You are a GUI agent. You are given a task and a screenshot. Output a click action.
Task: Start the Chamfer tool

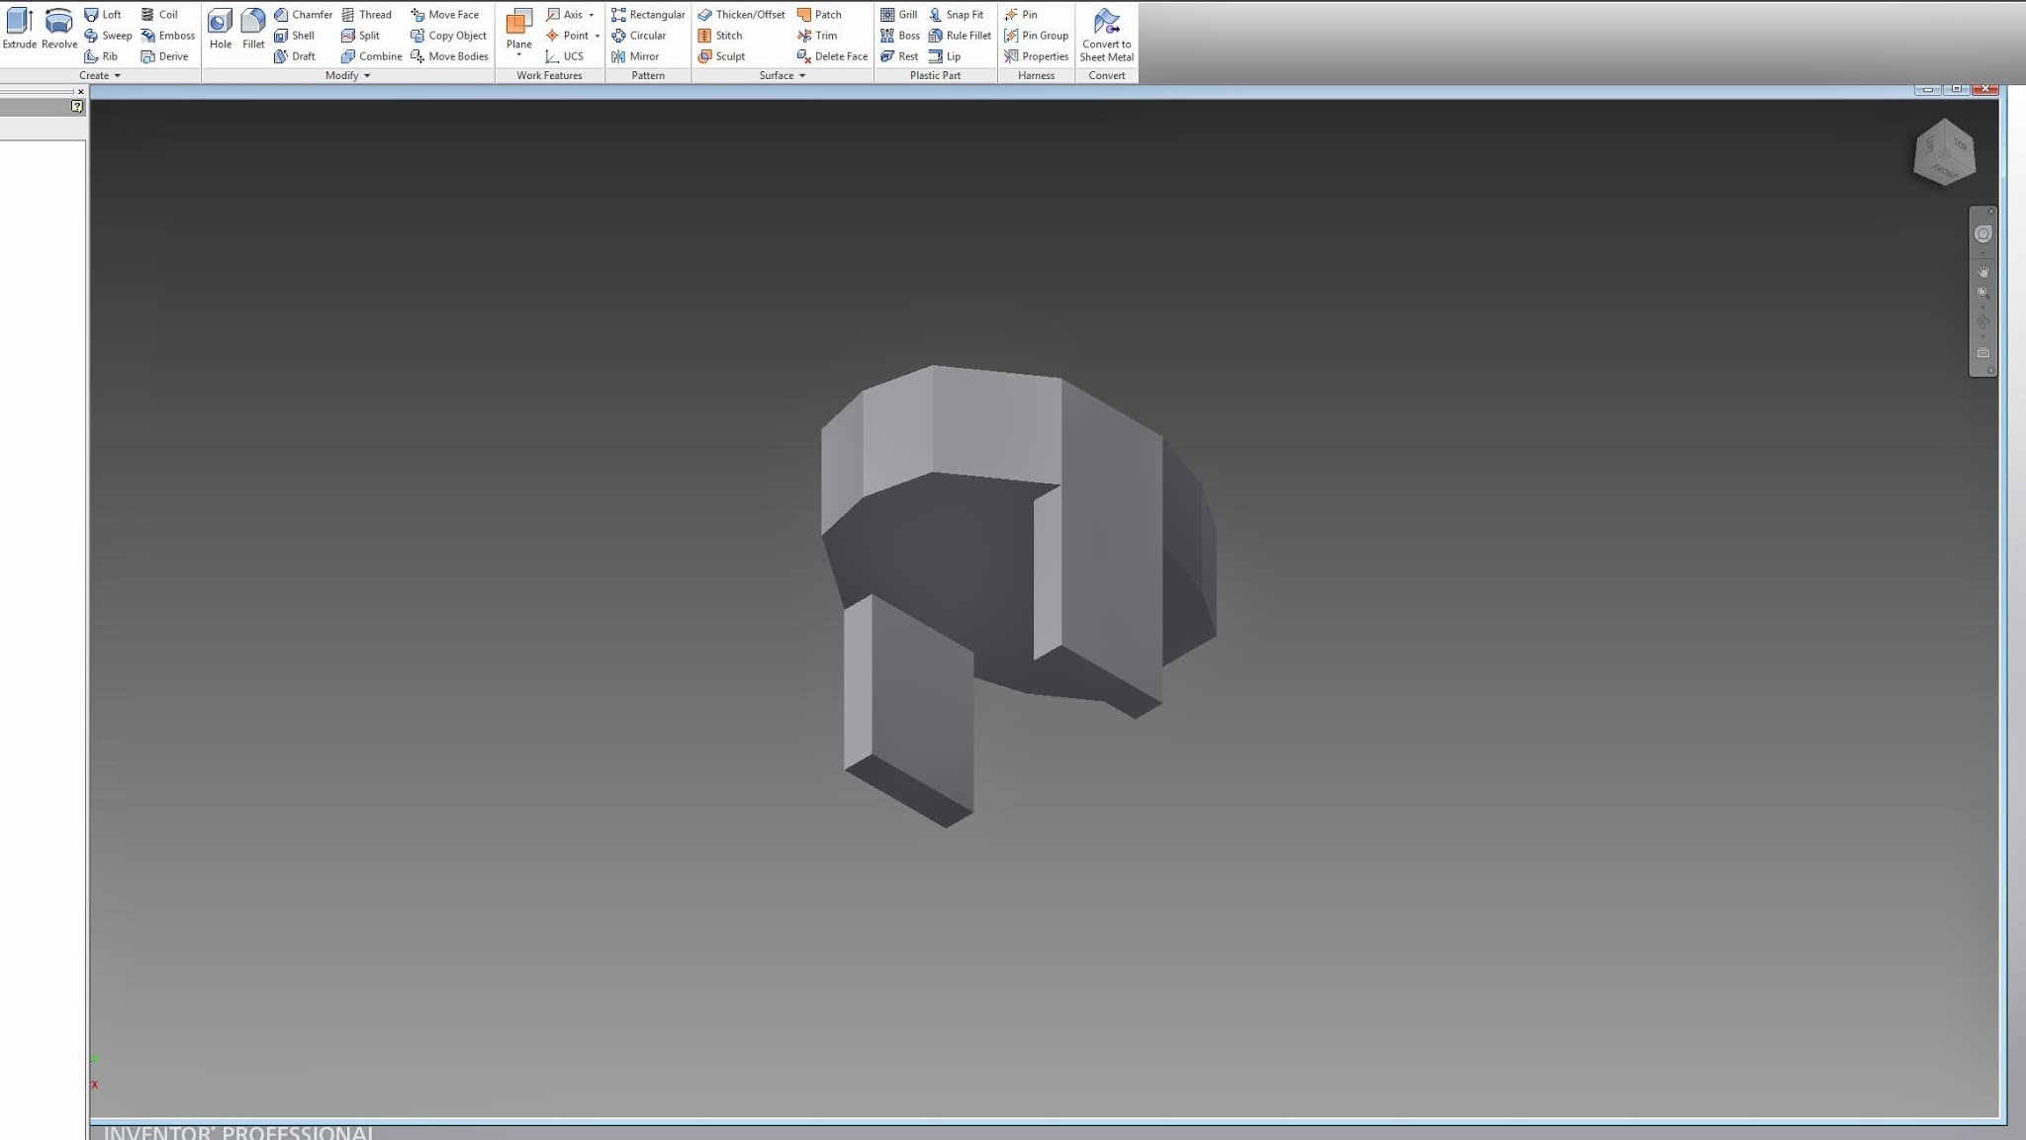304,14
